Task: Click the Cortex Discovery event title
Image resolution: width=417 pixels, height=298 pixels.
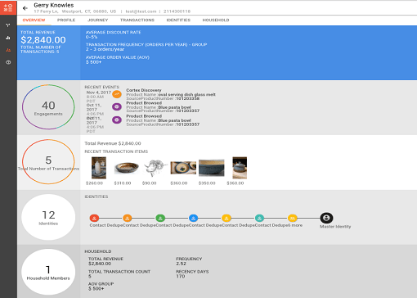Action: point(144,90)
